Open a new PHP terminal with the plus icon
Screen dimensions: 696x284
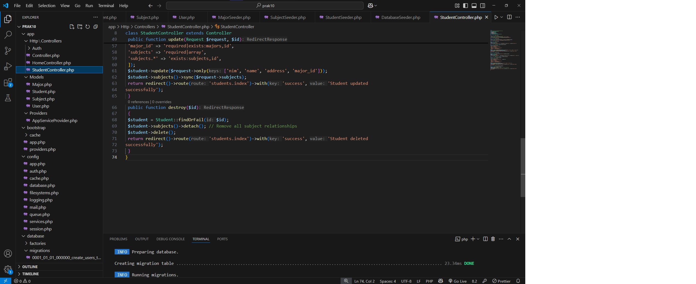[x=473, y=239]
